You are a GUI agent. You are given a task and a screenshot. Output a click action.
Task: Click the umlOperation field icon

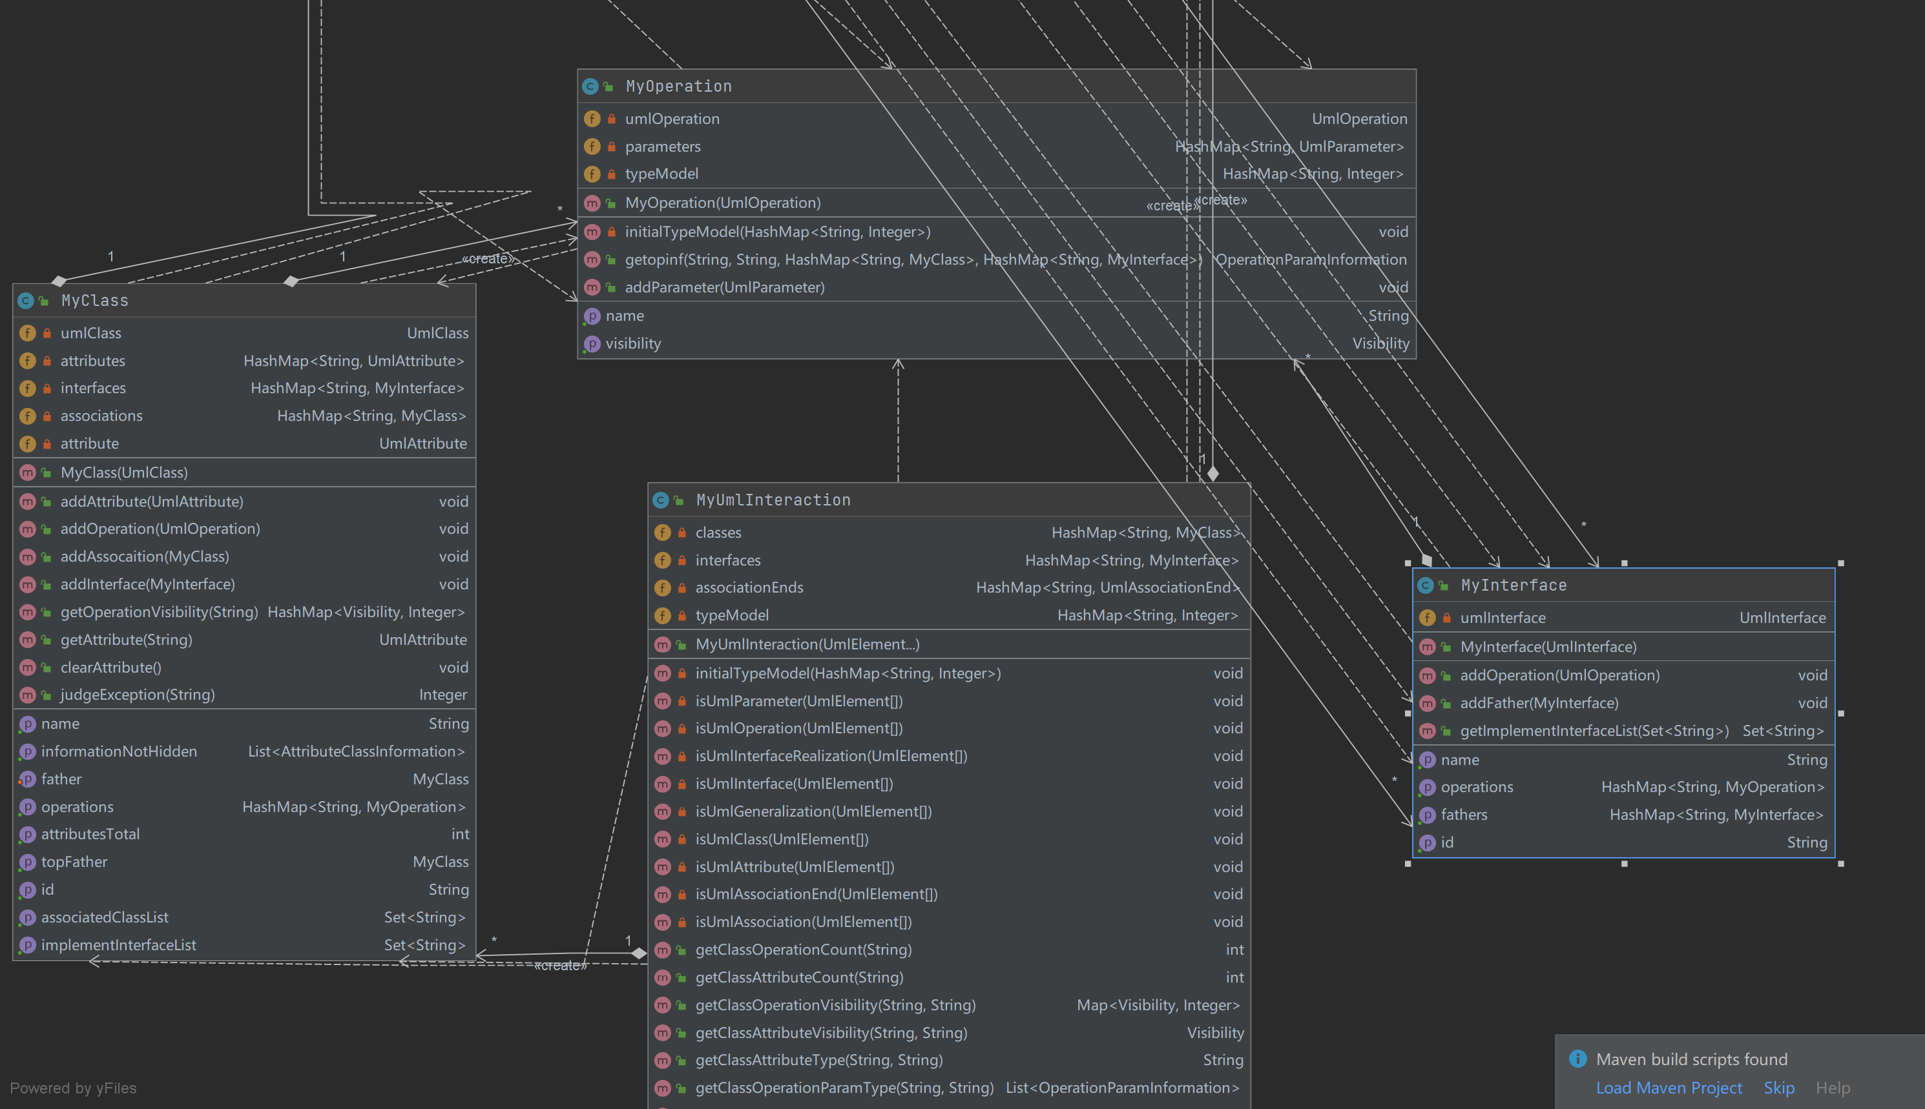click(x=592, y=119)
